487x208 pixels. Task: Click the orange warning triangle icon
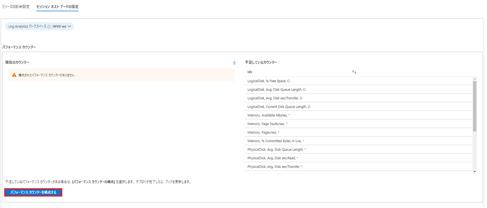coord(14,75)
